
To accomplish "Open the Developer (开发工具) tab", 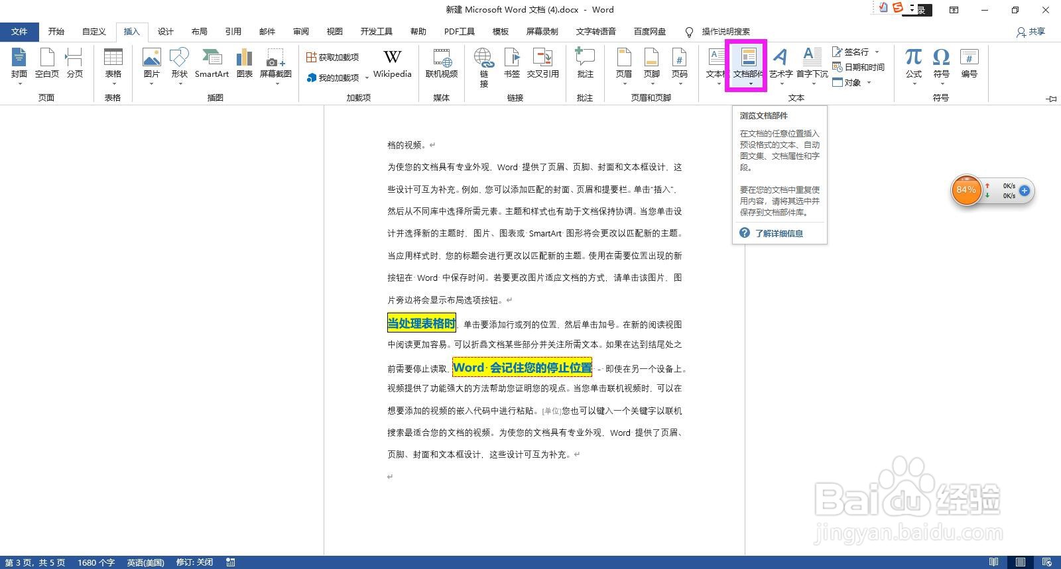I will [x=377, y=31].
